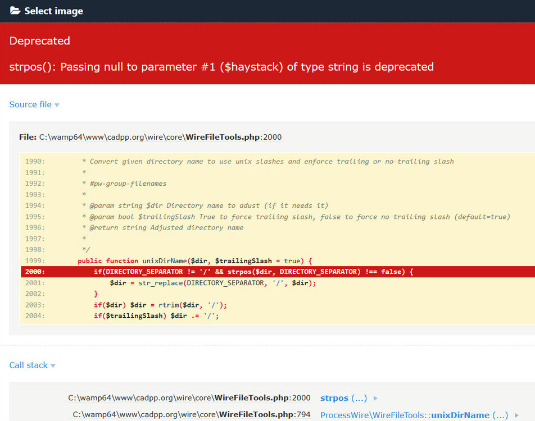Expand arguments arrow next to strpos (...)
The width and height of the screenshot is (535, 421).
tap(375, 398)
